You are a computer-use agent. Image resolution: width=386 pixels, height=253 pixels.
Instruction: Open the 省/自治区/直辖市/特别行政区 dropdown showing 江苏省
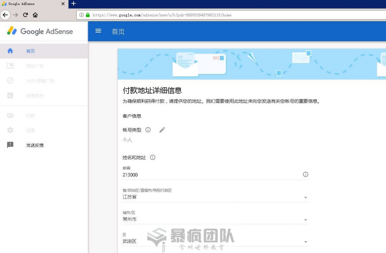(215, 197)
